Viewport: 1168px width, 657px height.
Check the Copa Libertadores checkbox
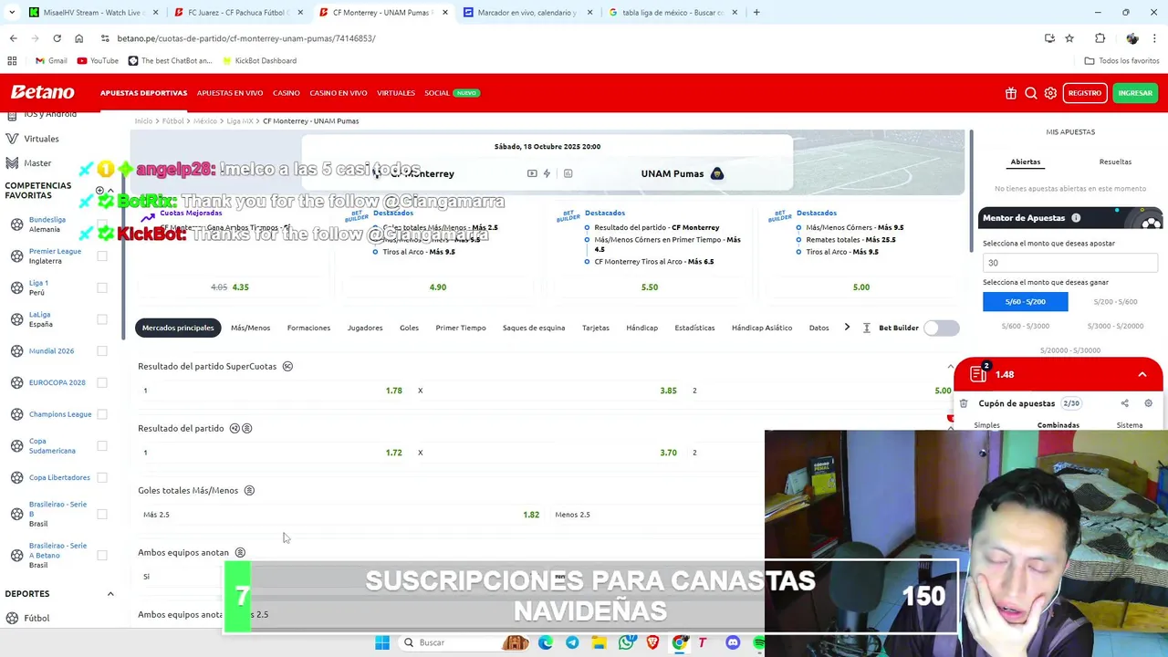click(x=102, y=477)
